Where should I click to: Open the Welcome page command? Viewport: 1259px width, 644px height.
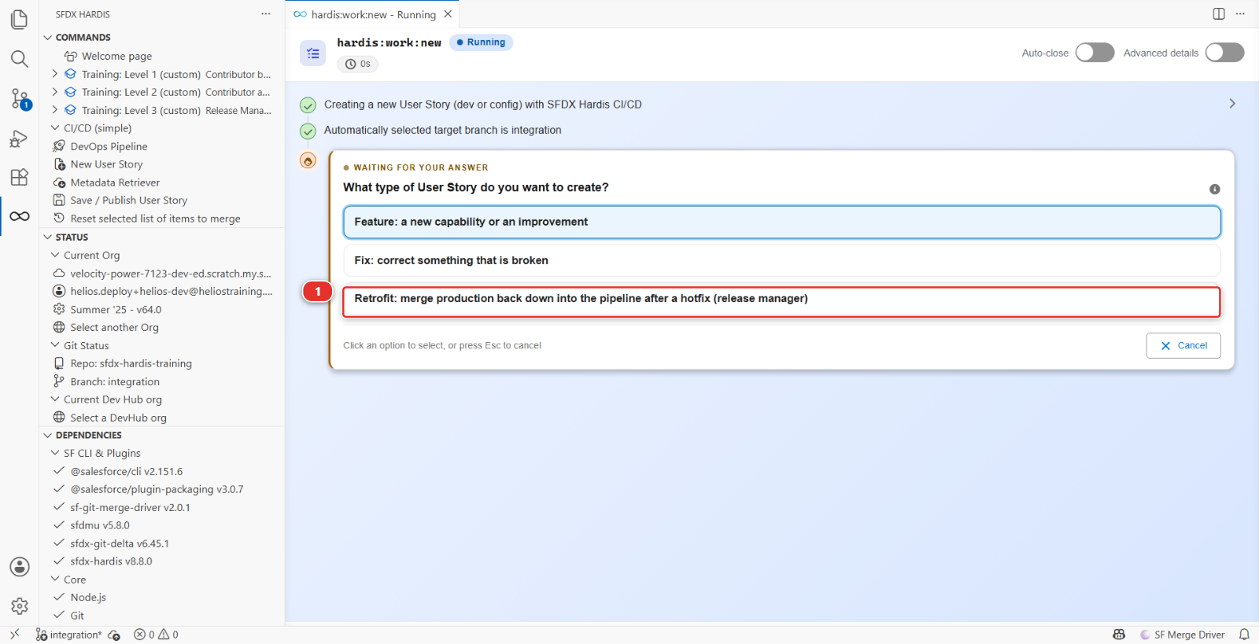116,56
